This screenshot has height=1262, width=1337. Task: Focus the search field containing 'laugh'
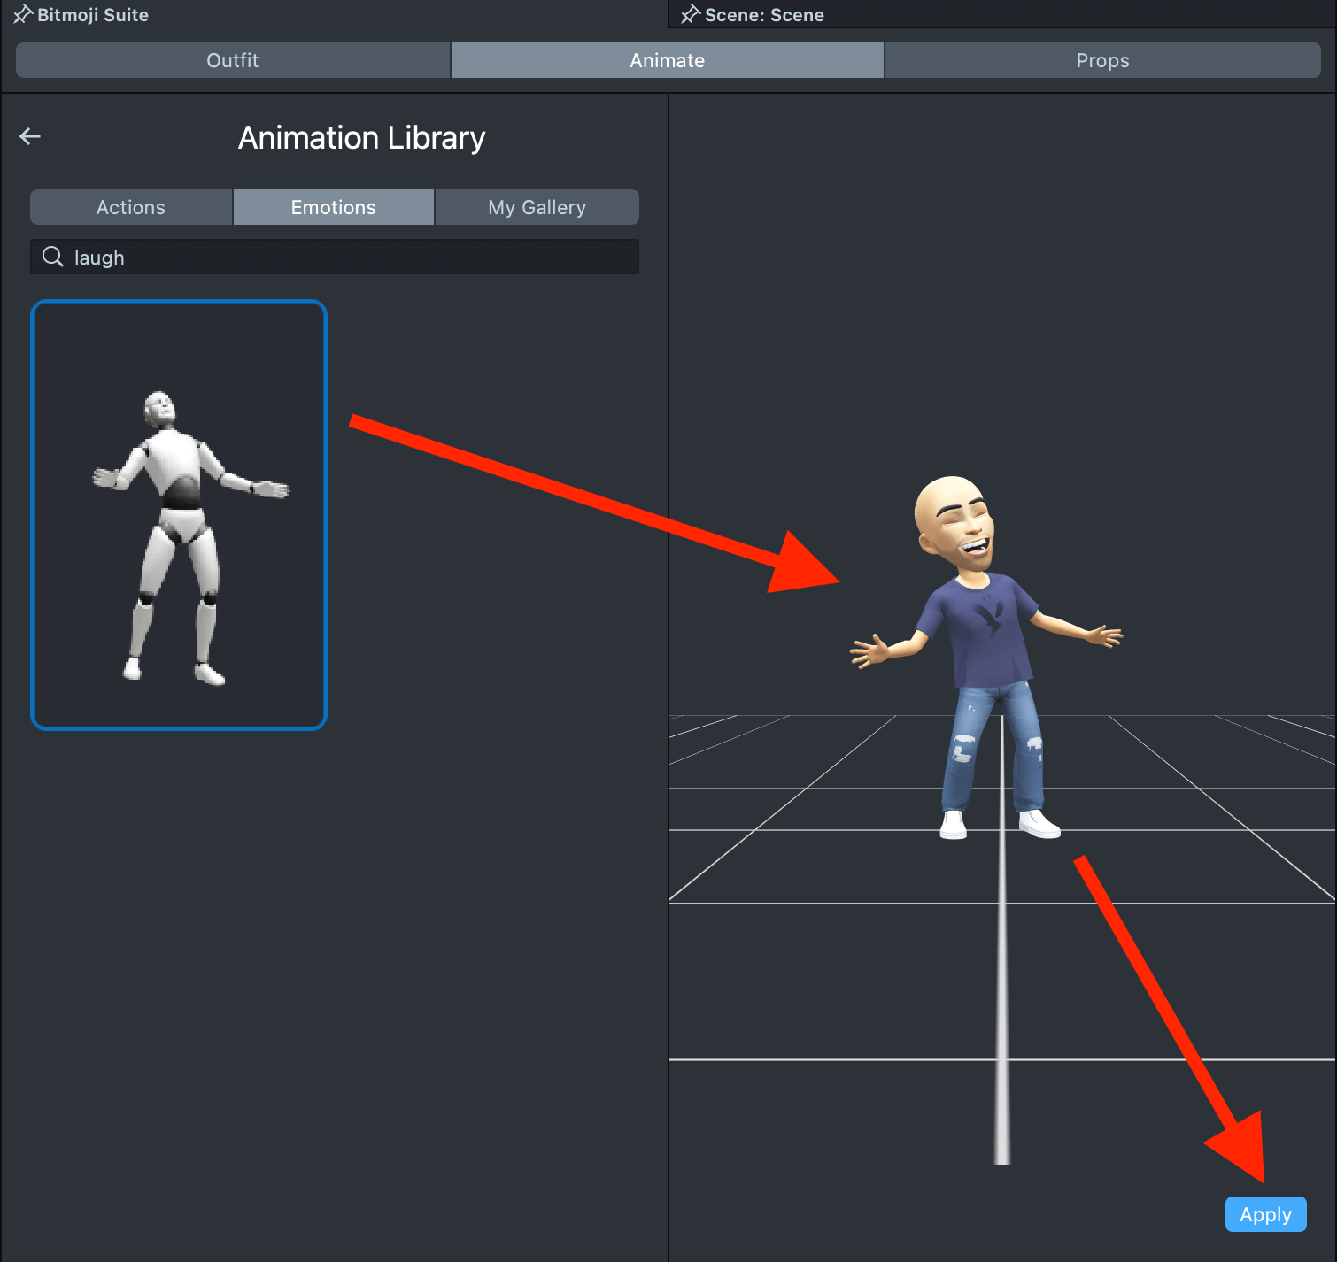click(354, 258)
